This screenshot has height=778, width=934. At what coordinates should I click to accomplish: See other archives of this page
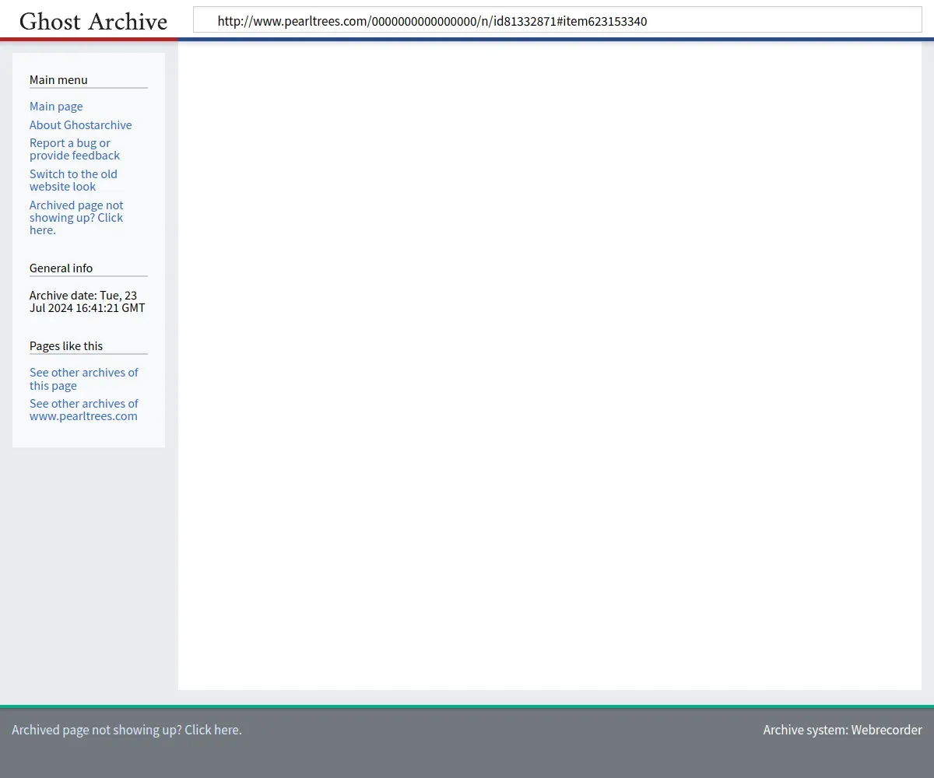click(x=84, y=379)
